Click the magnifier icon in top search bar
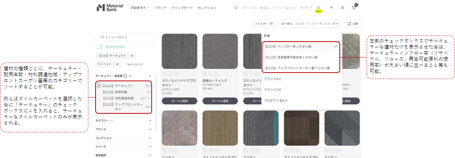 [236, 8]
